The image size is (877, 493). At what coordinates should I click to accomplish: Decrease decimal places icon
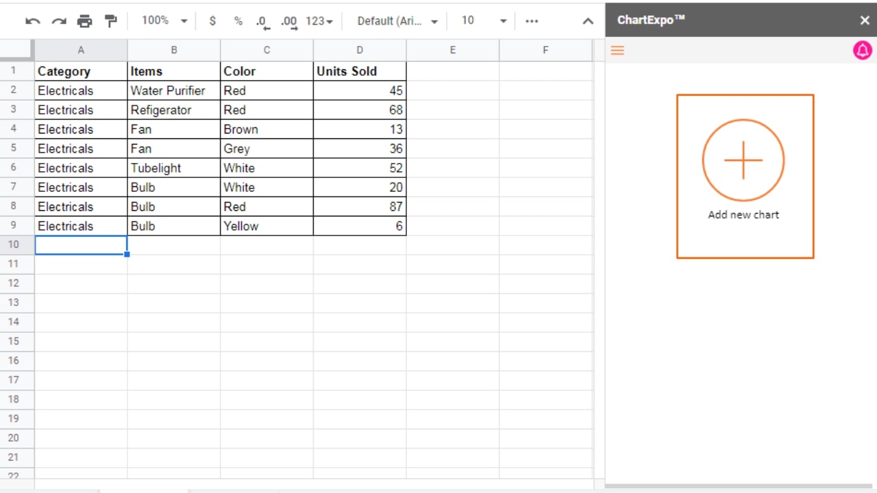coord(263,22)
